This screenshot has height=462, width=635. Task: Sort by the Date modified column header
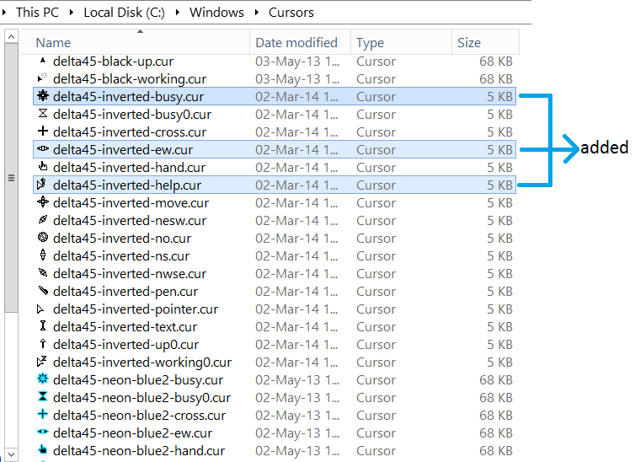[x=300, y=42]
